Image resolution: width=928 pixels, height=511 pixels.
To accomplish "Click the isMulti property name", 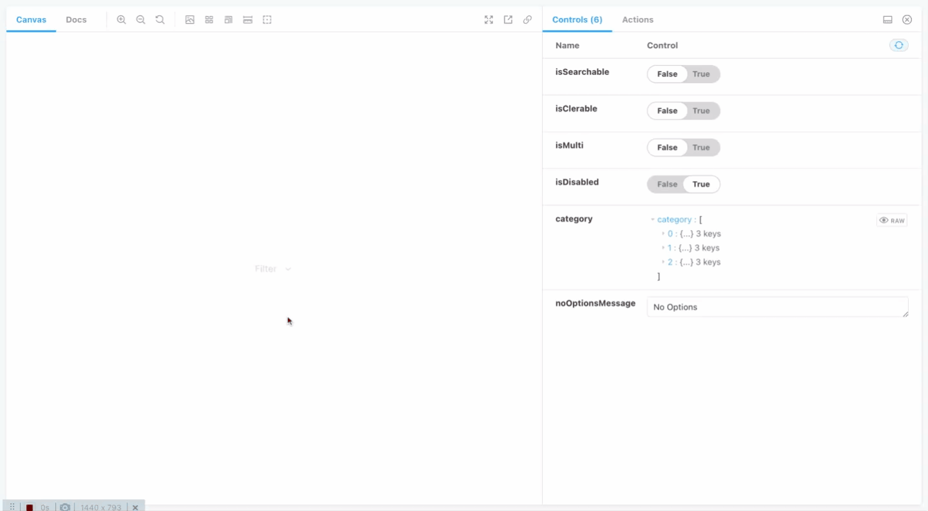I will (x=569, y=146).
